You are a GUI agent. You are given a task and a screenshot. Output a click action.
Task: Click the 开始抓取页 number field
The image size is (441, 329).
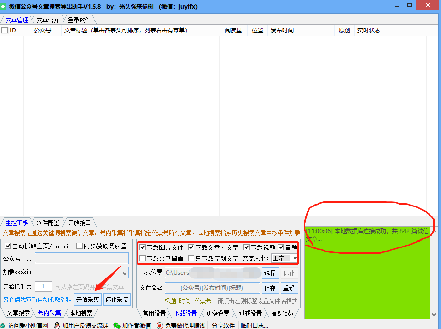point(43,287)
